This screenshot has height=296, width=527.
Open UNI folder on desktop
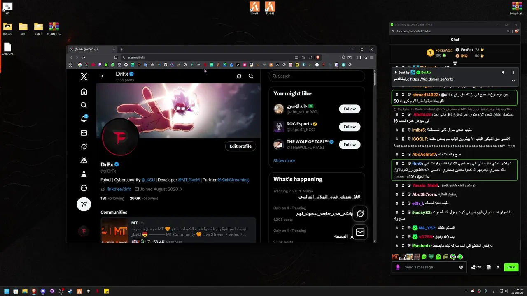point(23,29)
